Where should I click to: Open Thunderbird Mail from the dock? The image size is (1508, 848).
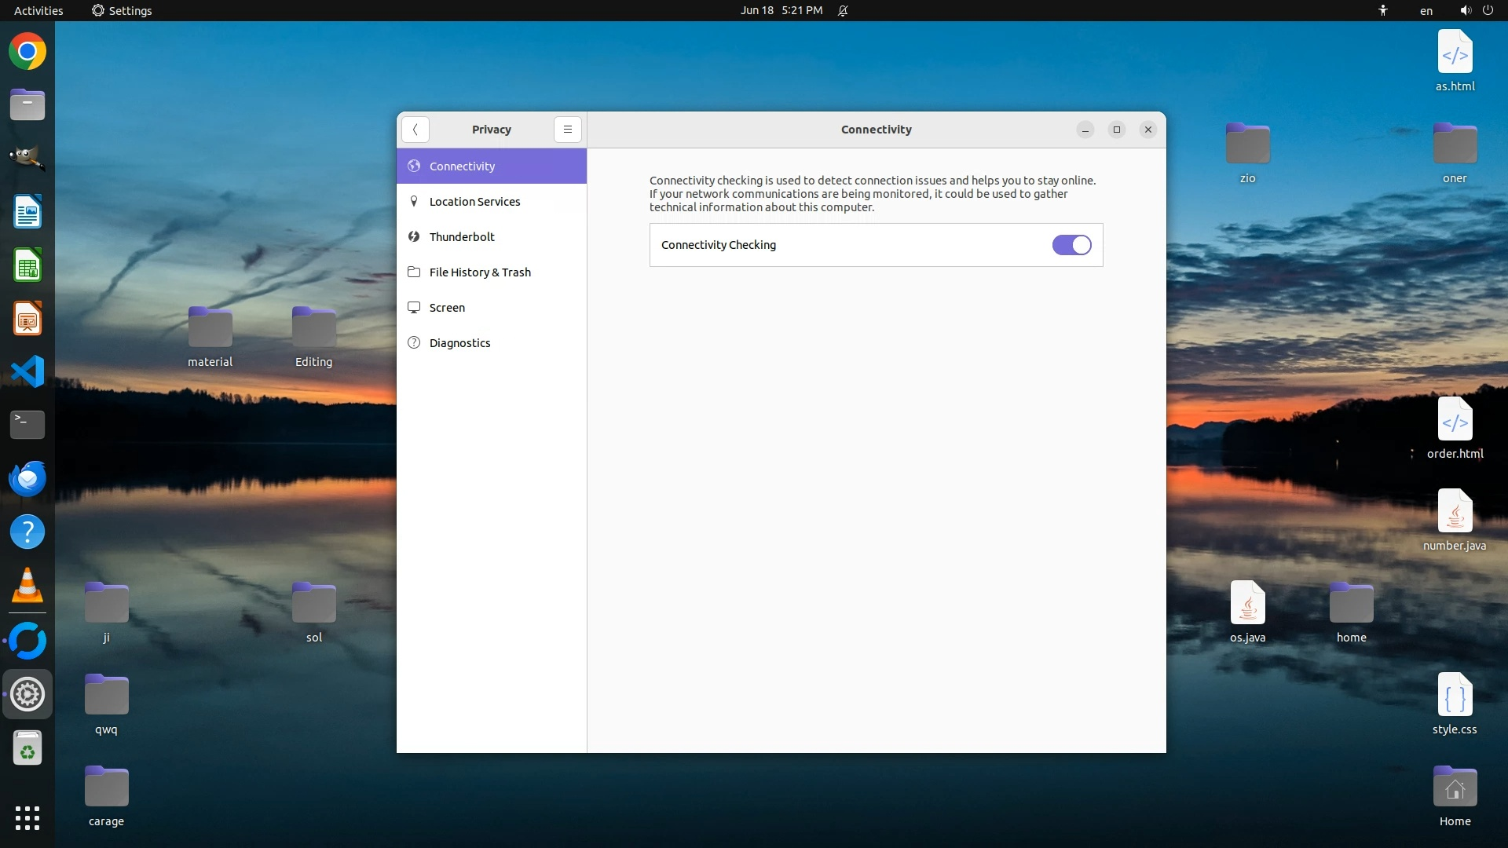(x=27, y=478)
